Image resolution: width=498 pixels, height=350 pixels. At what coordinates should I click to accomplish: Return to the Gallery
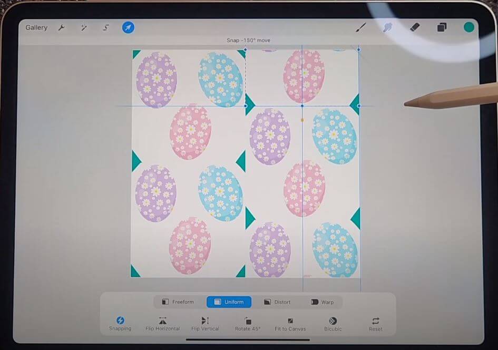36,27
